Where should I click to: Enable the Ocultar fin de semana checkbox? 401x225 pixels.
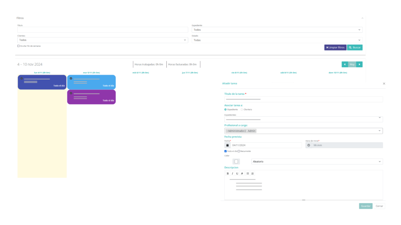(x=18, y=46)
